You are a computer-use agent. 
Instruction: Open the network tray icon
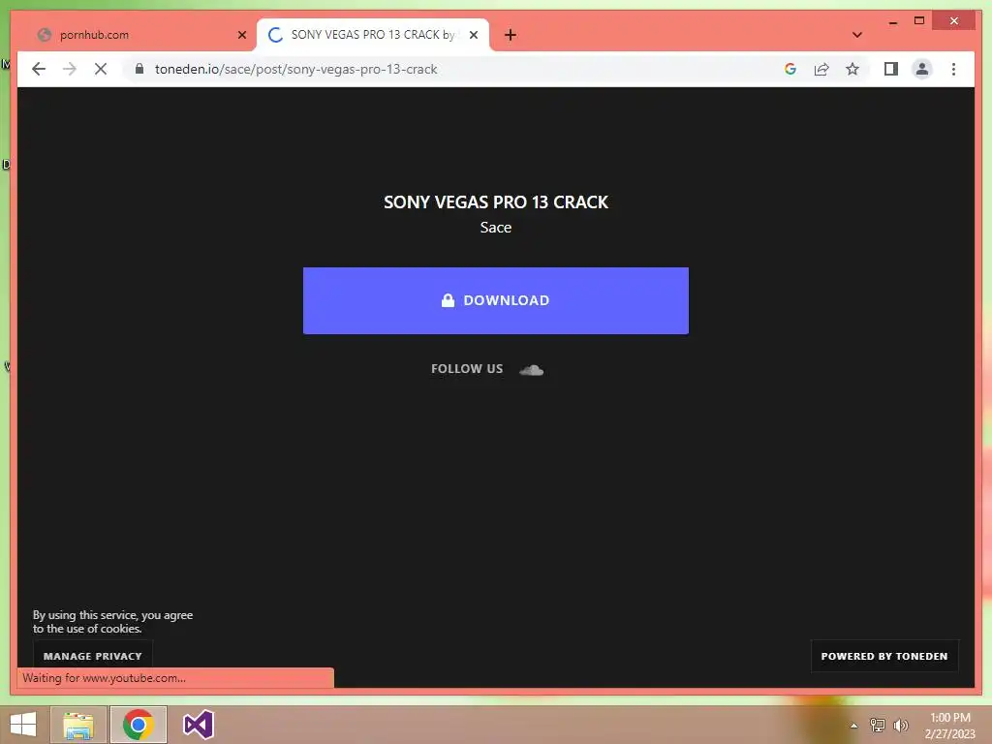tap(877, 726)
